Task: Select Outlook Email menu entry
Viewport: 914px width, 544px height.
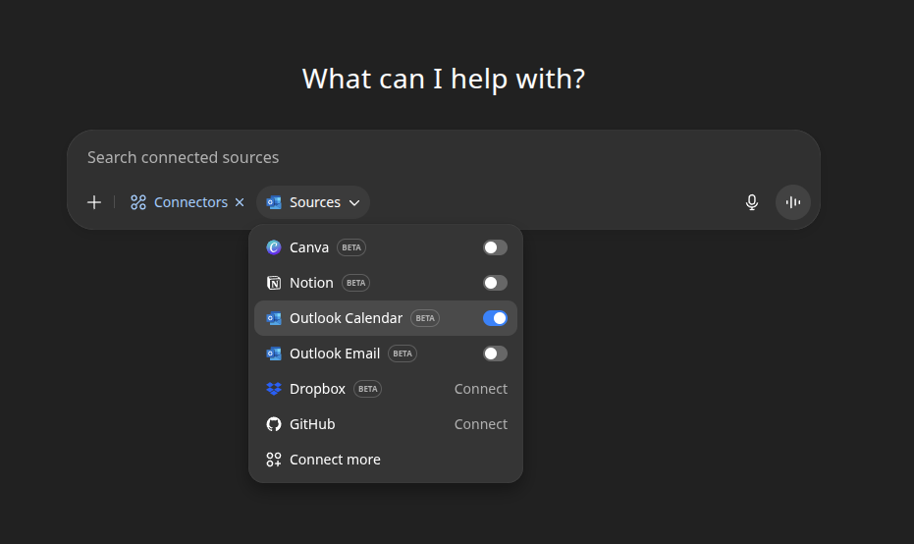Action: point(335,354)
